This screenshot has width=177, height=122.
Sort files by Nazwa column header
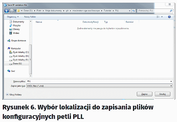point(39,22)
